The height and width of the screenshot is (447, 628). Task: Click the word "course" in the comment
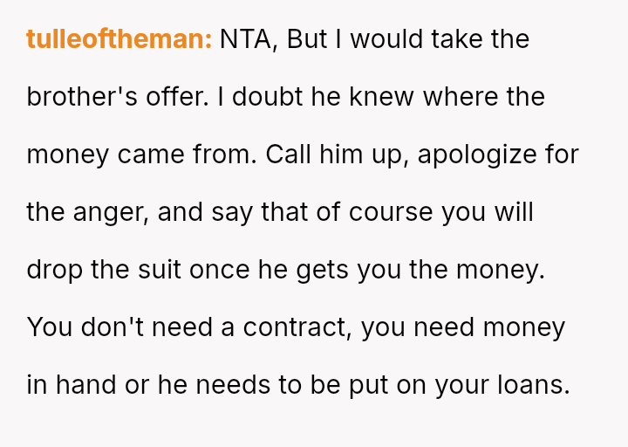click(391, 212)
